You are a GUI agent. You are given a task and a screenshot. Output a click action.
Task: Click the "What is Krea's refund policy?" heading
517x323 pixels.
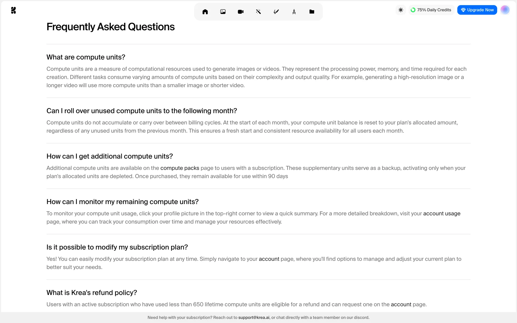tap(92, 293)
